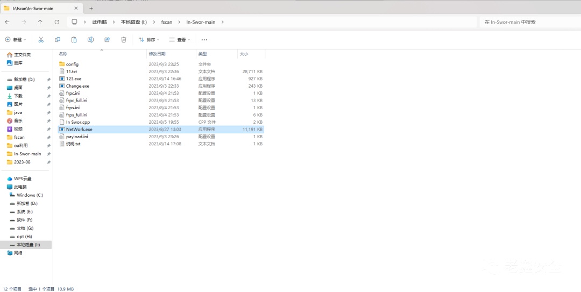
Task: Select file 123.exe
Action: (x=161, y=79)
